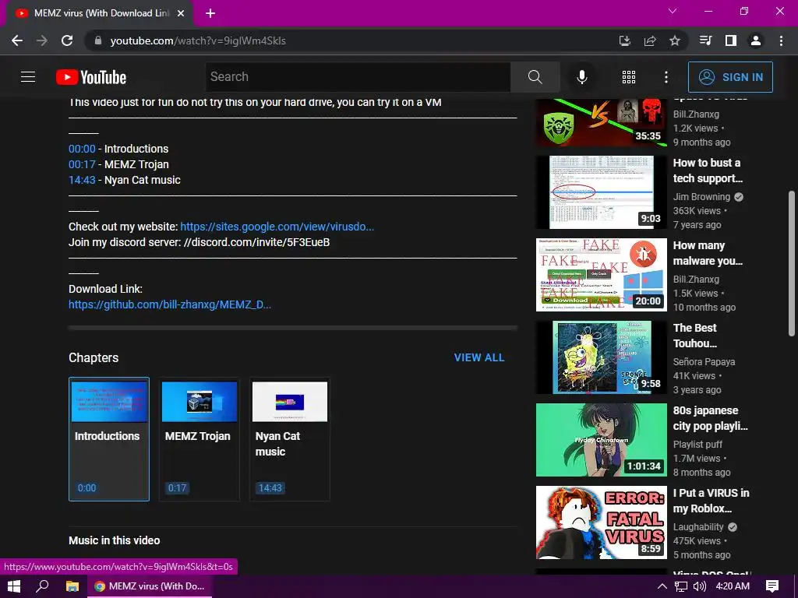Open the tab search chevron dropdown

[673, 11]
